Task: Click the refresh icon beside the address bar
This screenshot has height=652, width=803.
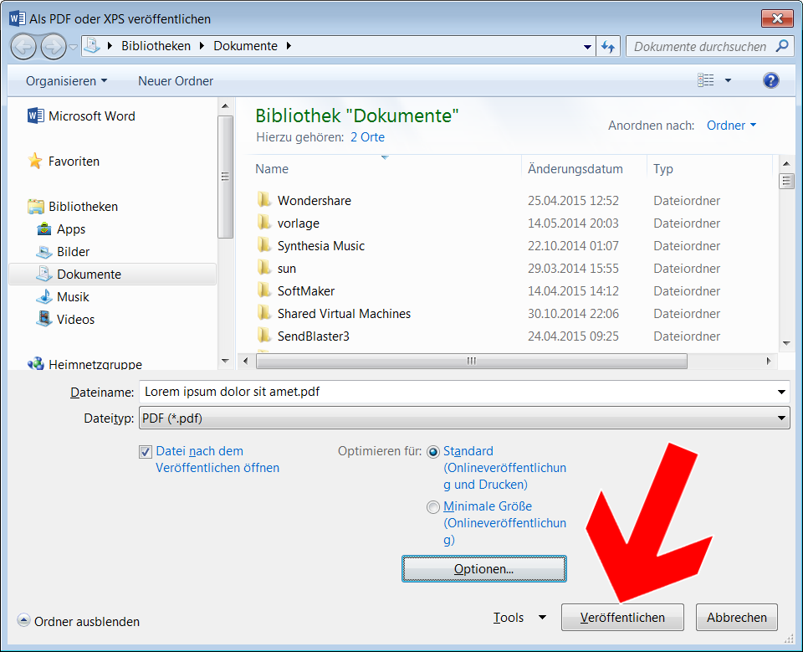Action: [608, 47]
